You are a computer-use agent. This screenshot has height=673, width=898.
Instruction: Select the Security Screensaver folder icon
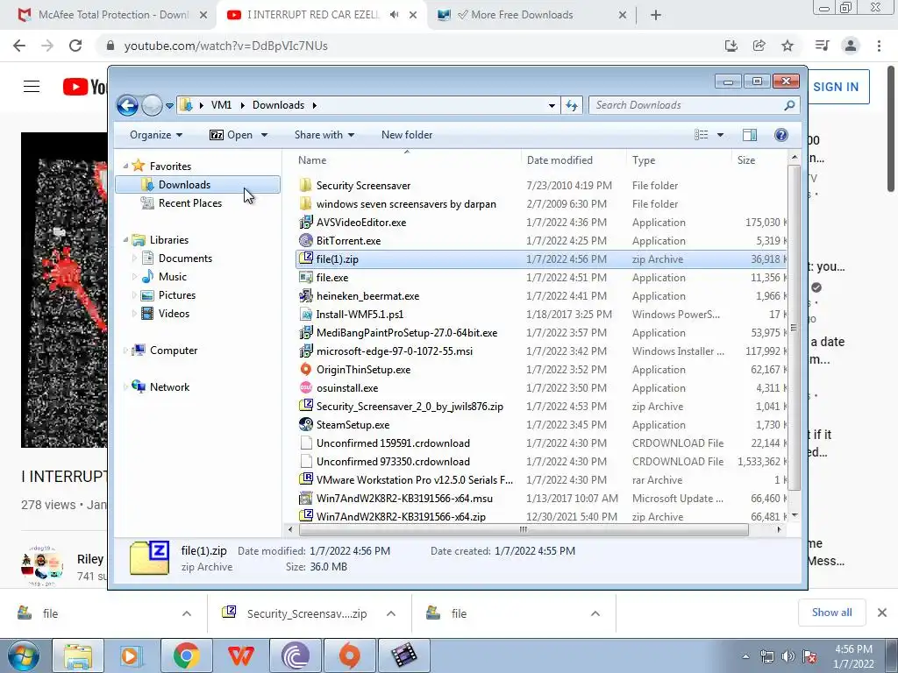tap(306, 186)
